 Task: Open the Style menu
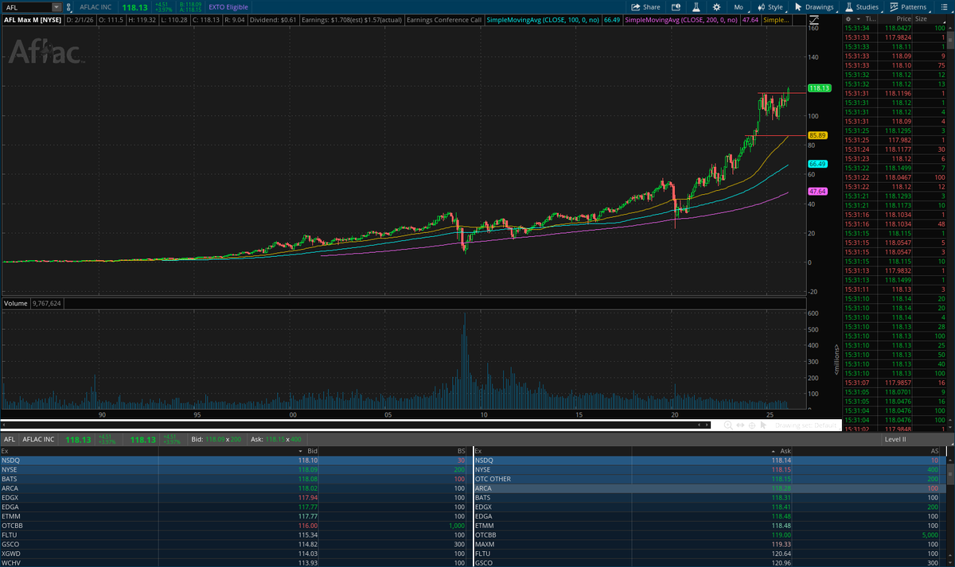tap(770, 7)
